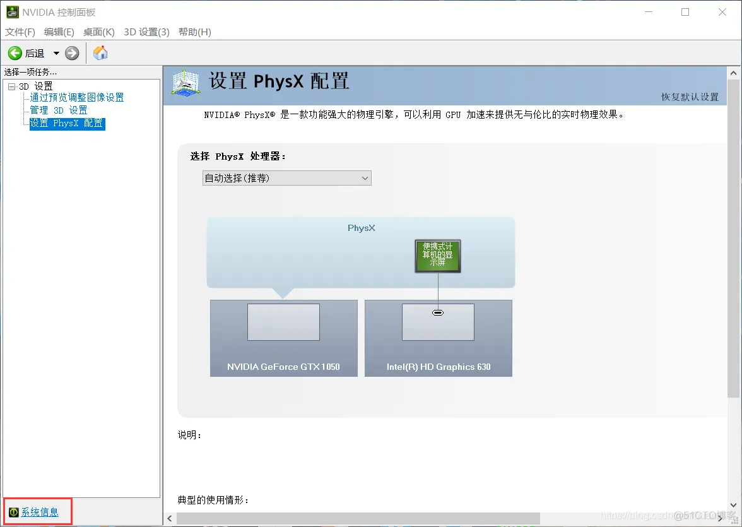Image resolution: width=742 pixels, height=527 pixels.
Task: Click the green Back arrow icon
Action: (x=15, y=53)
